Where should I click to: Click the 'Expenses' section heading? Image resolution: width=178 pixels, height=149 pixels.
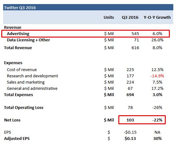[x=13, y=63]
